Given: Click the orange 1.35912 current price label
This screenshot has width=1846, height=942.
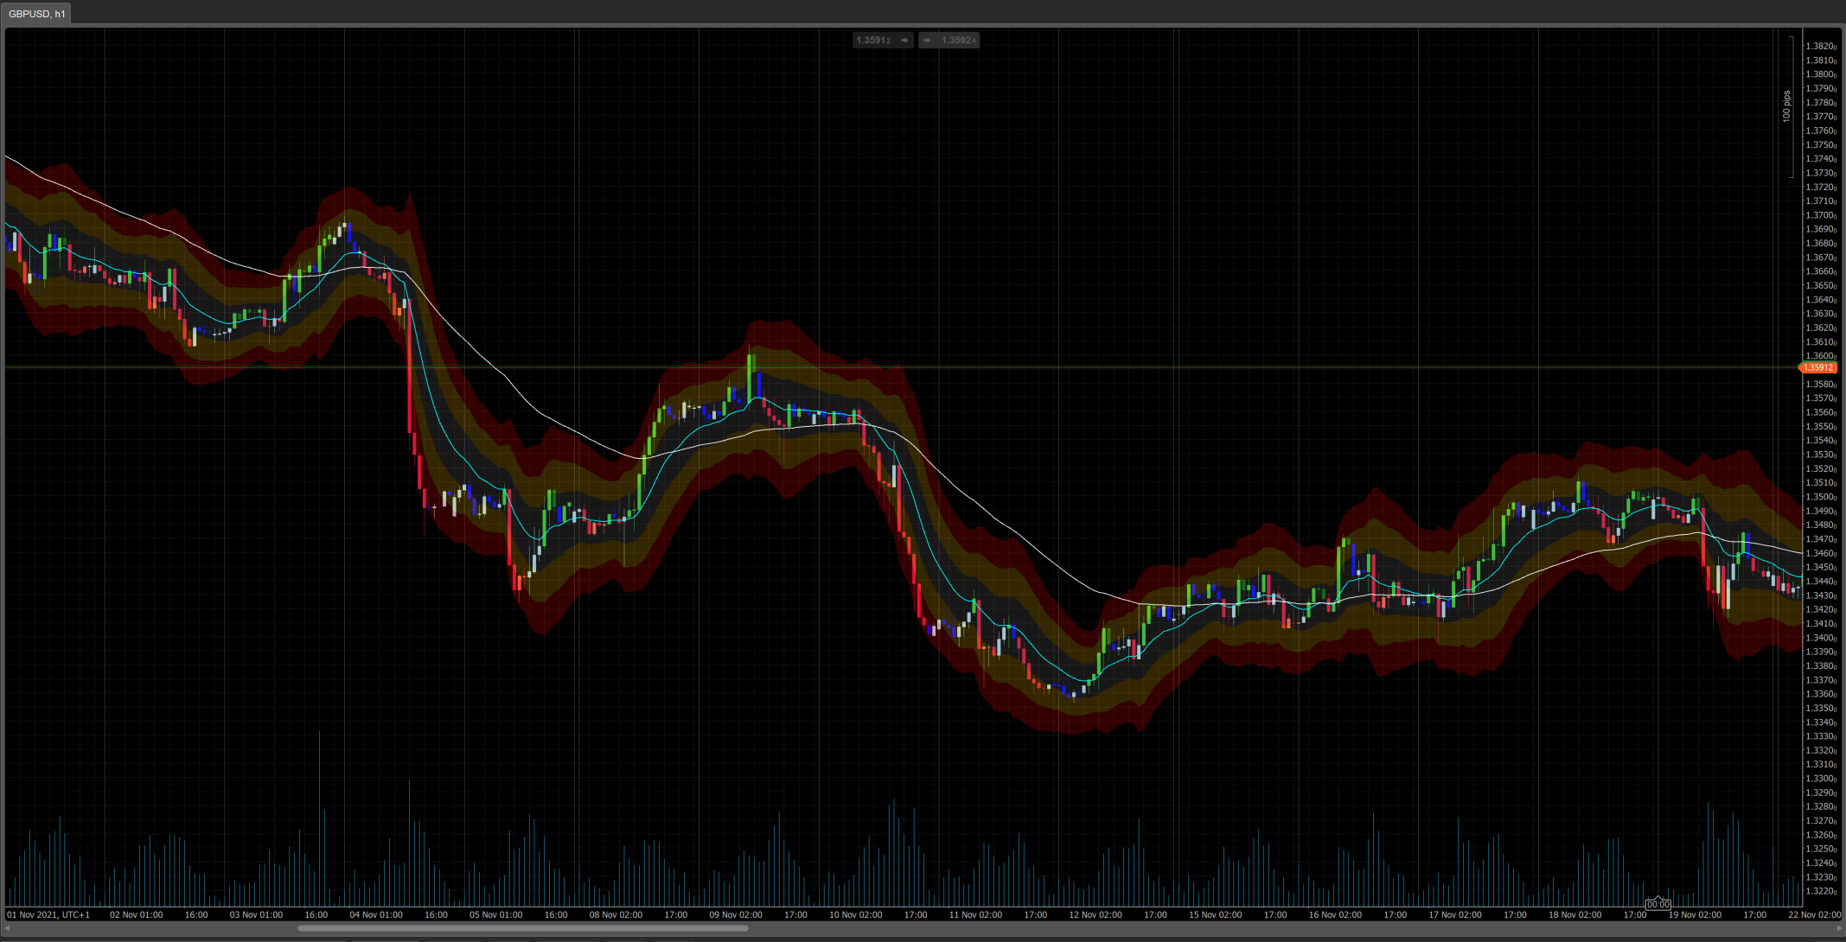Looking at the screenshot, I should (1817, 368).
